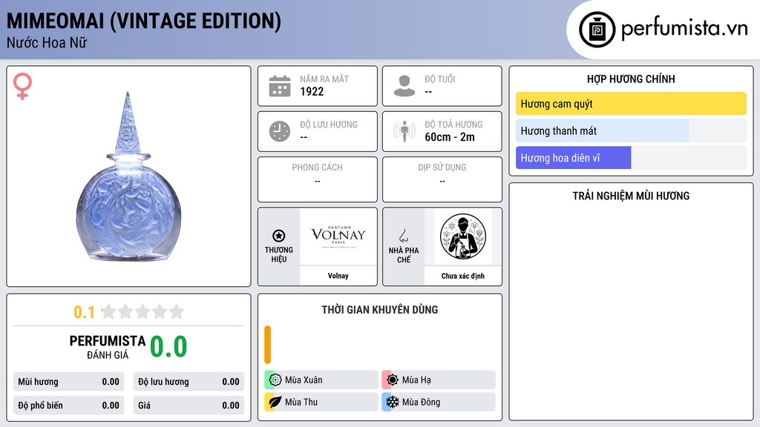Image resolution: width=760 pixels, height=427 pixels.
Task: Click the green Perfumista 0.0 score
Action: point(168,347)
